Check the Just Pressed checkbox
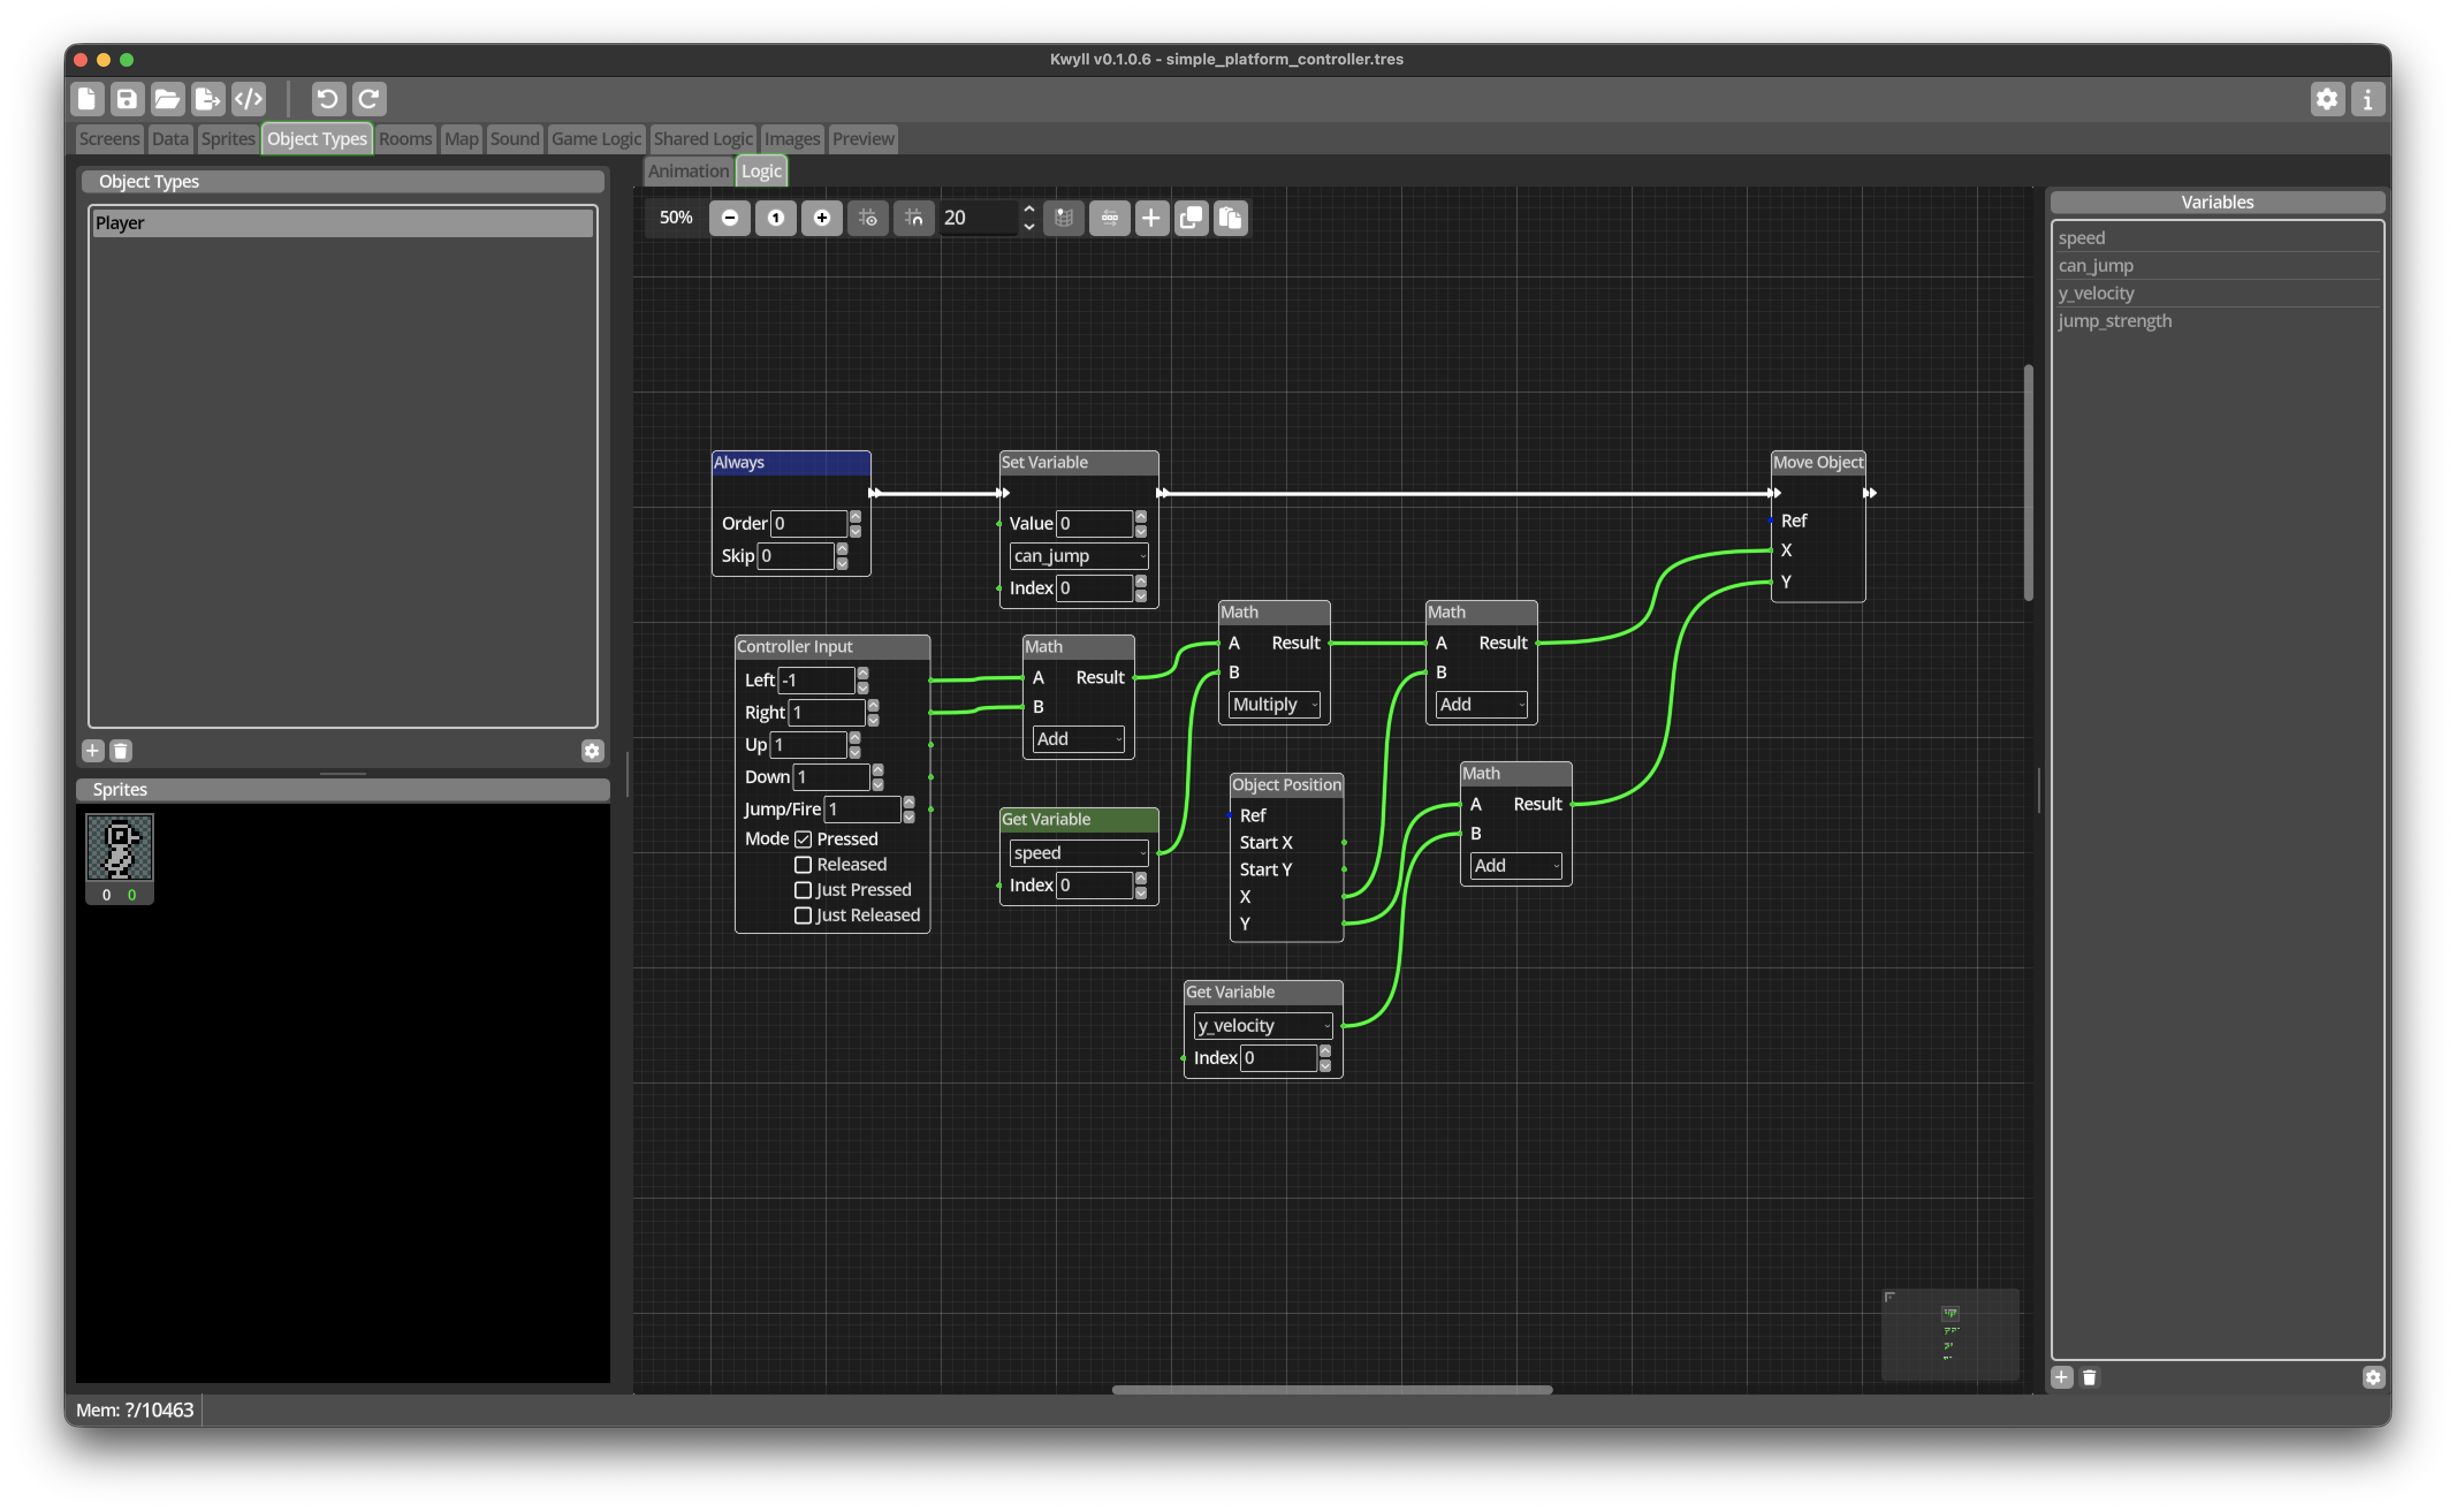The width and height of the screenshot is (2456, 1512). 803,890
